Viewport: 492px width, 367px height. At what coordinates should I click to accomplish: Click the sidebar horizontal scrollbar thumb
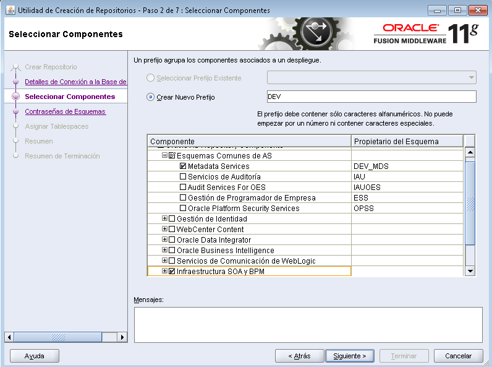[58, 337]
